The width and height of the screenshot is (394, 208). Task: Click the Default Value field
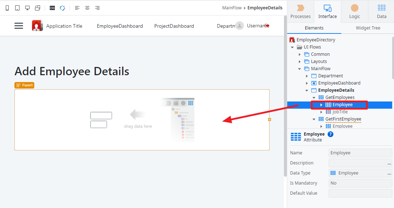[360, 193]
